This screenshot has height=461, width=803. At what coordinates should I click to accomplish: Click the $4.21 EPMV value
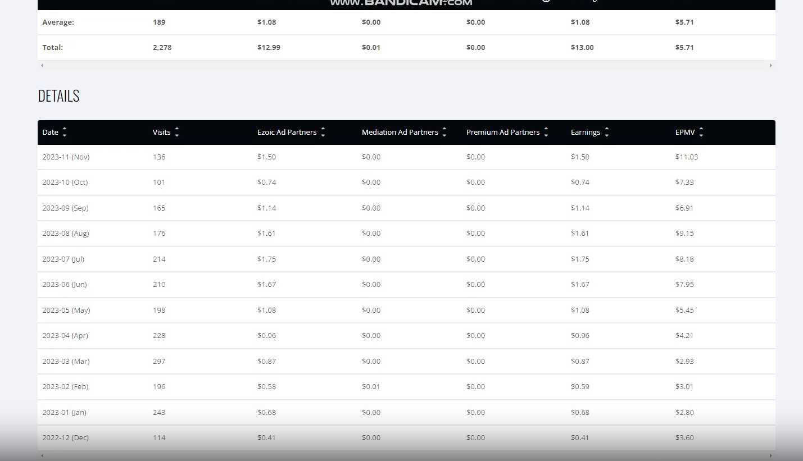pos(684,336)
